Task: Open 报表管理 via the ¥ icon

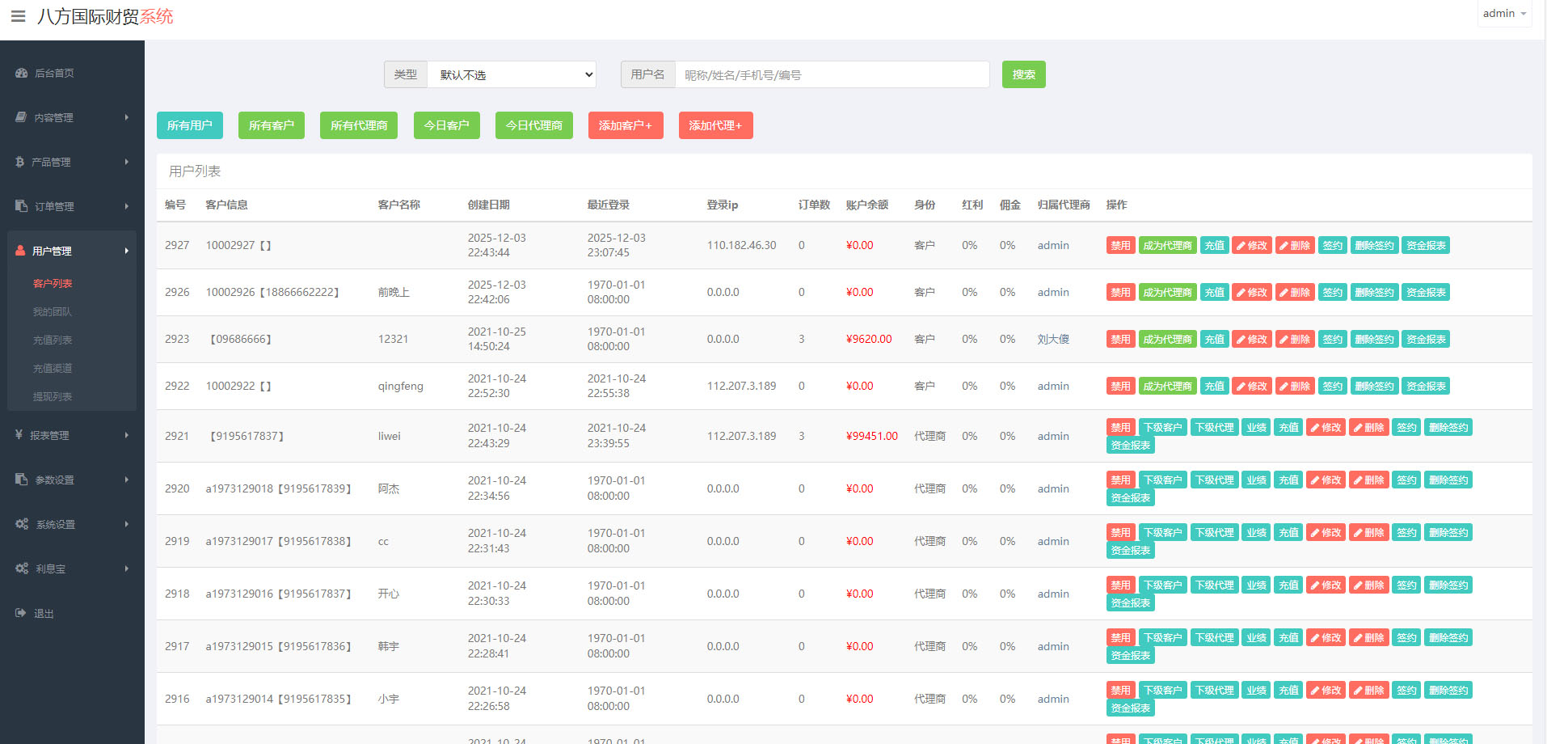Action: coord(20,434)
